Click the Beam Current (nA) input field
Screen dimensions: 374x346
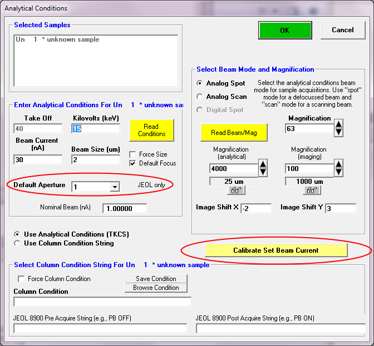click(38, 159)
